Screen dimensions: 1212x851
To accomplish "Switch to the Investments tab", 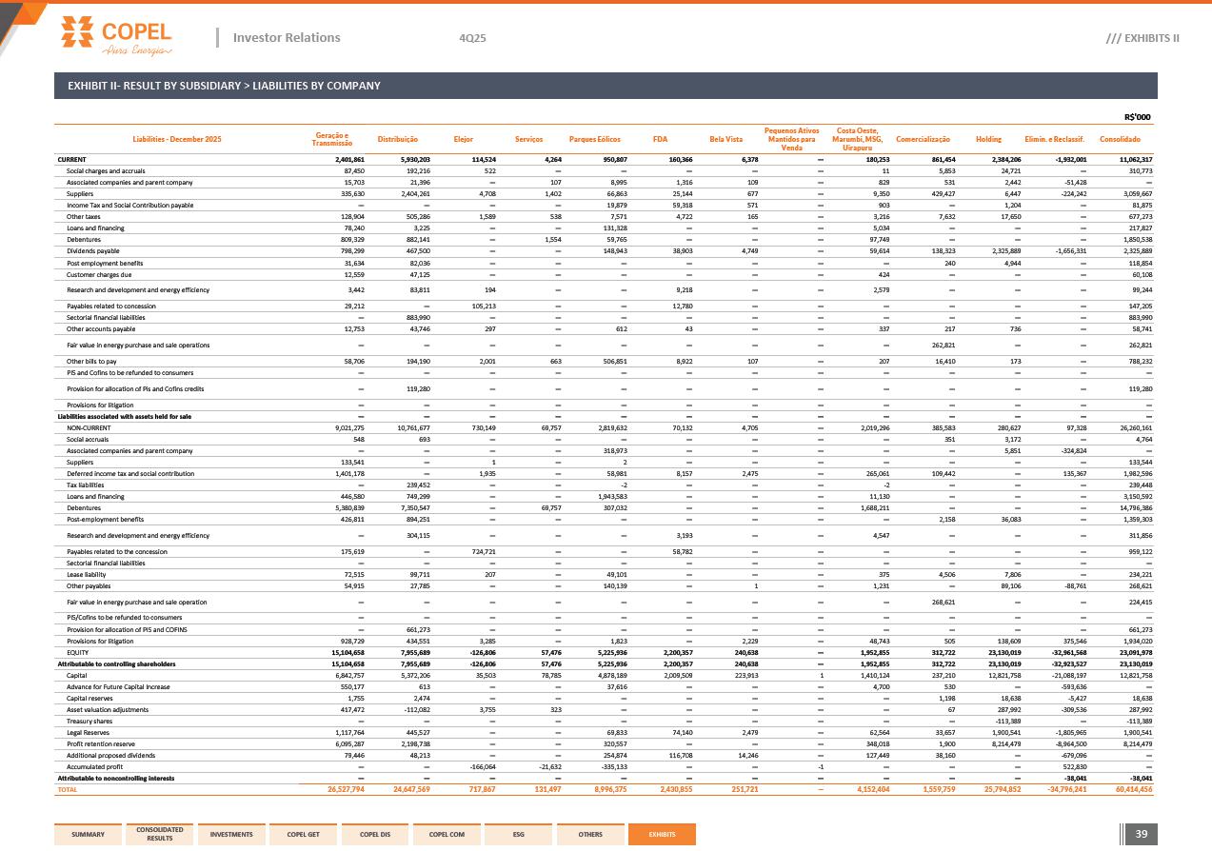I will click(231, 835).
